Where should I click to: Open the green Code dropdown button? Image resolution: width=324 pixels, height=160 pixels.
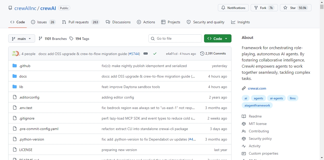tap(218, 39)
